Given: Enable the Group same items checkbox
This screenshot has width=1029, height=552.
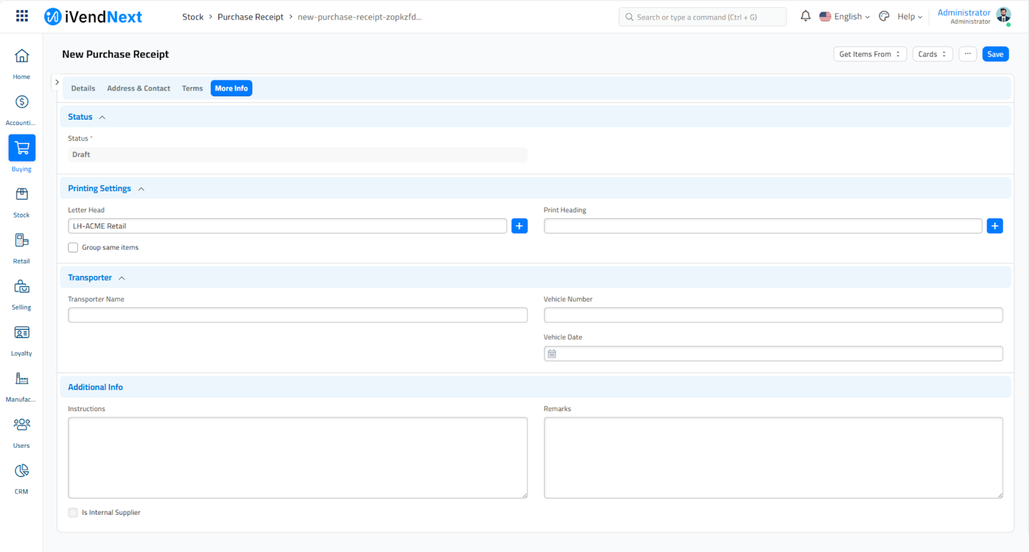Looking at the screenshot, I should [x=73, y=248].
